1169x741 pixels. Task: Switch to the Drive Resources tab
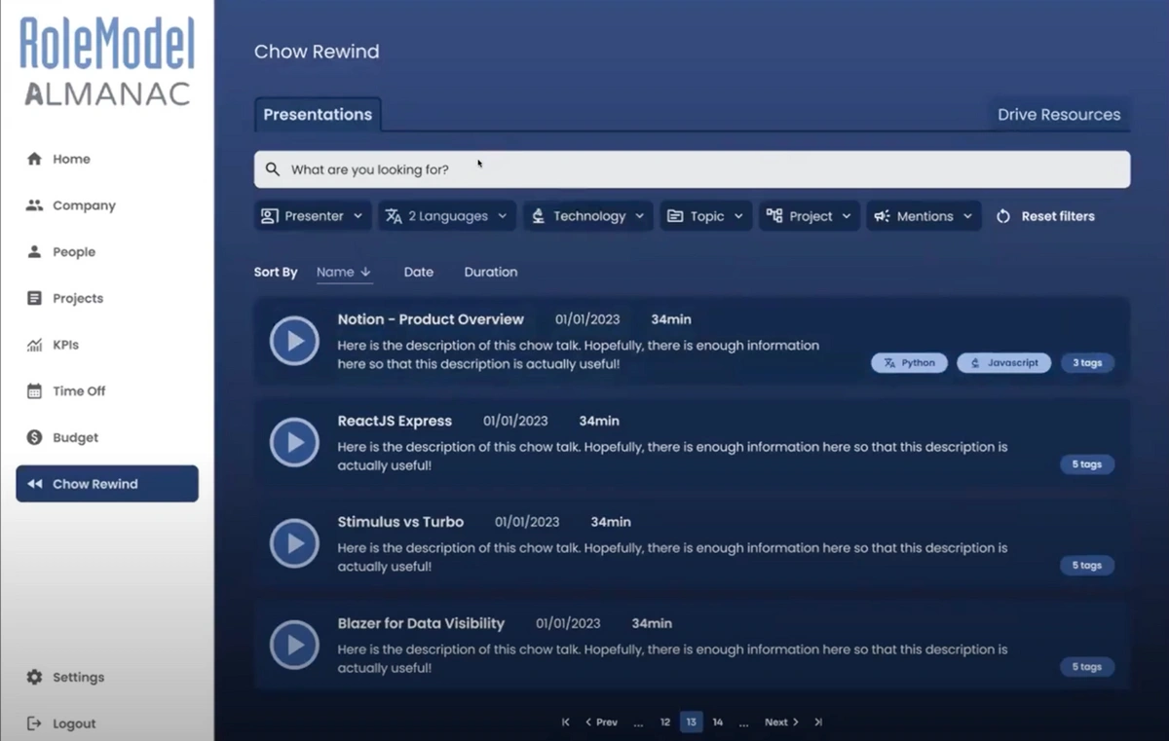point(1059,114)
